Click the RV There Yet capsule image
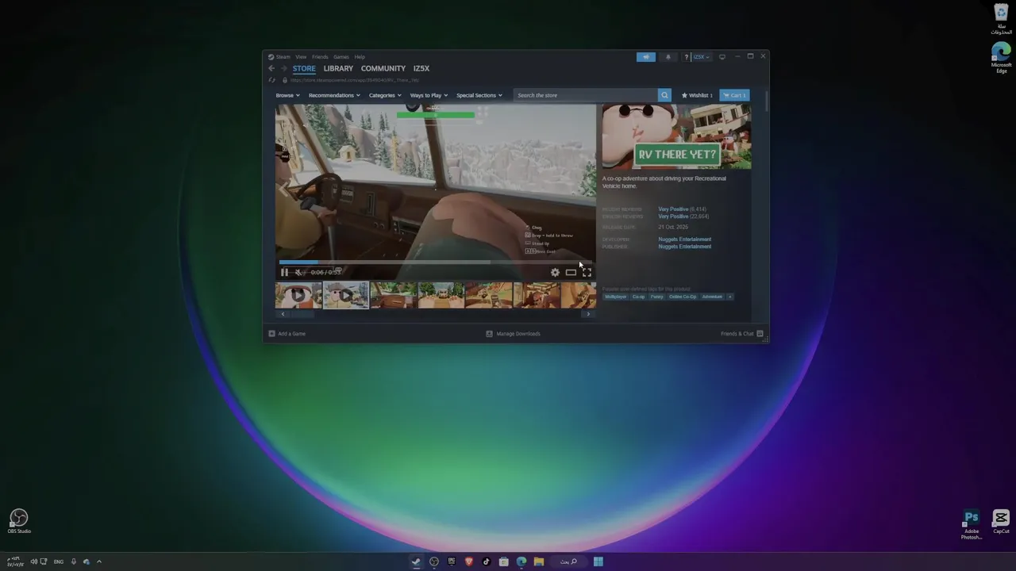The image size is (1016, 571). (676, 137)
